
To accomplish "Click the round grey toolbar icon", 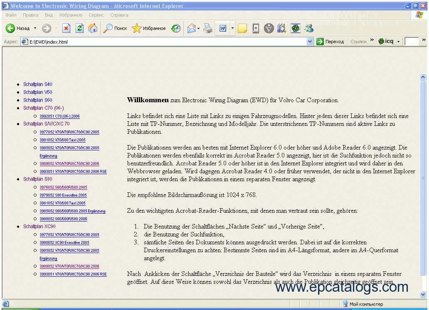I will (269, 28).
